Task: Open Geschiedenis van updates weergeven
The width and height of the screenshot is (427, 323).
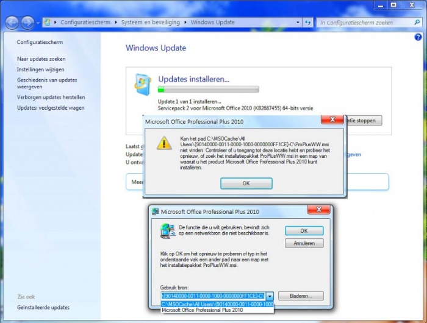Action: tap(47, 83)
